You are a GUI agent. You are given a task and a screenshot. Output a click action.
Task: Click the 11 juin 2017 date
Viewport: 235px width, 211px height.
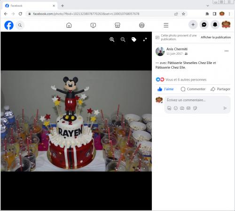174,54
